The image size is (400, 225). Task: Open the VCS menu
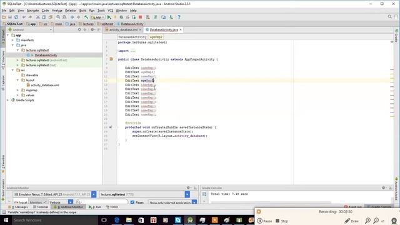(x=110, y=11)
